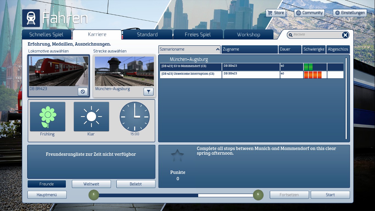Click the green difficulty bar for S3 scenario
Viewport: 375px width, 211px height.
click(x=308, y=67)
